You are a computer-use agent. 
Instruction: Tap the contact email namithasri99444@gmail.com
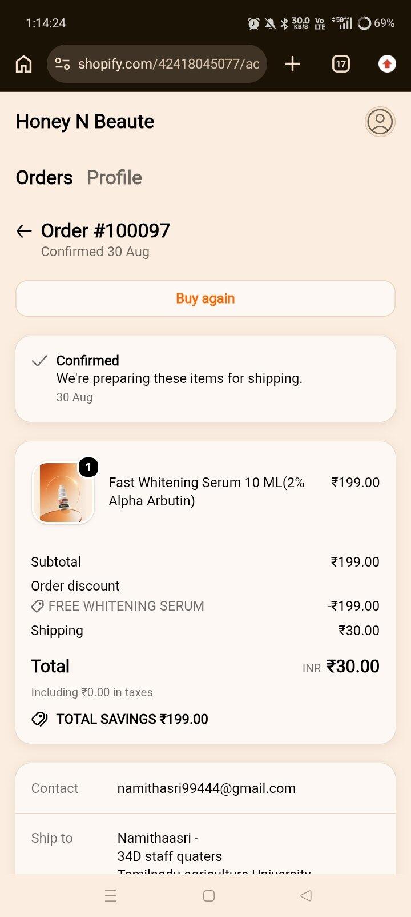(x=207, y=788)
